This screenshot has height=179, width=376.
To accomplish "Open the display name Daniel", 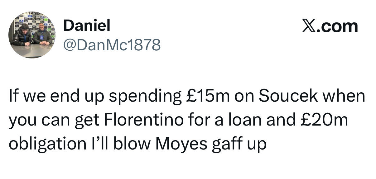I will [87, 26].
